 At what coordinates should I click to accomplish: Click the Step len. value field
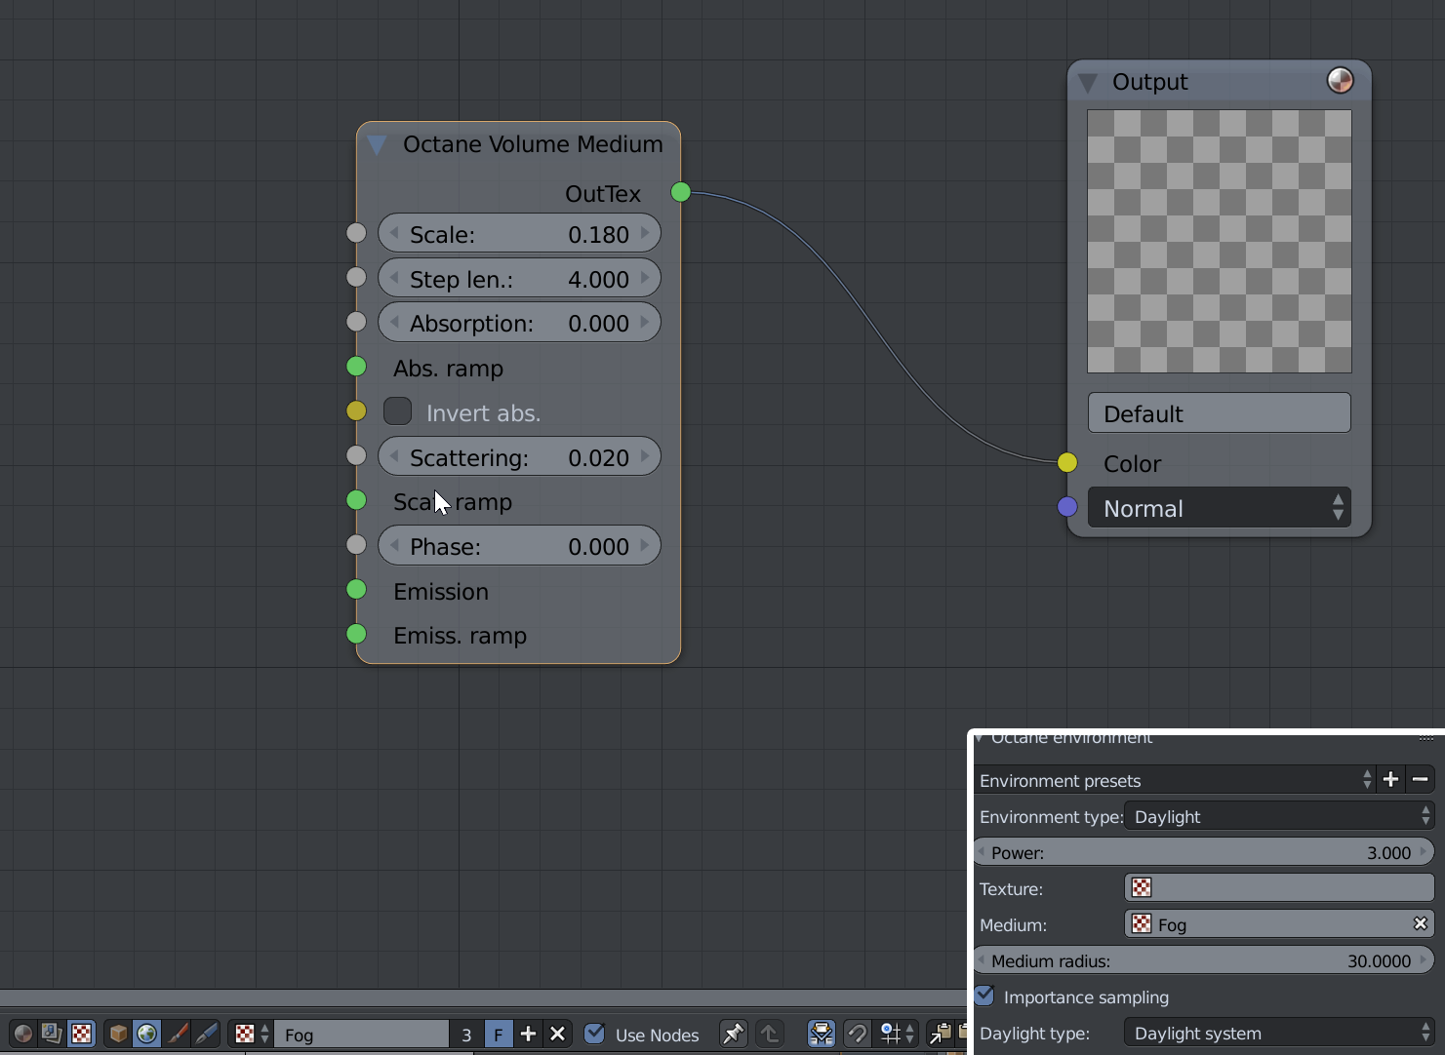click(x=519, y=279)
